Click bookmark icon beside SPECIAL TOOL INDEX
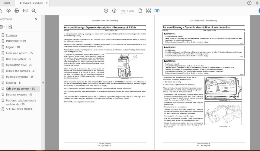Screen dimensions: 260x151 click(x=3, y=109)
